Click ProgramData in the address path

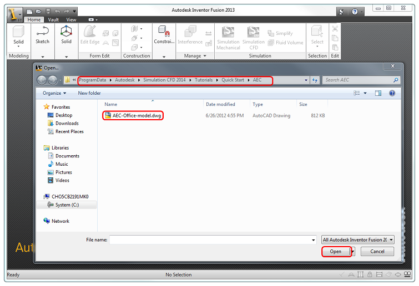(93, 80)
